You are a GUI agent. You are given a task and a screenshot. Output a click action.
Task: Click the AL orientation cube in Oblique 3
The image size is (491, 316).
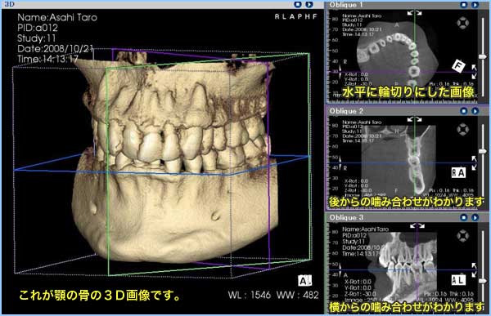(458, 280)
